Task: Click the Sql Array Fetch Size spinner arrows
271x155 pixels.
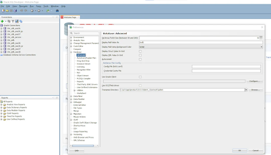Action: [x=261, y=38]
